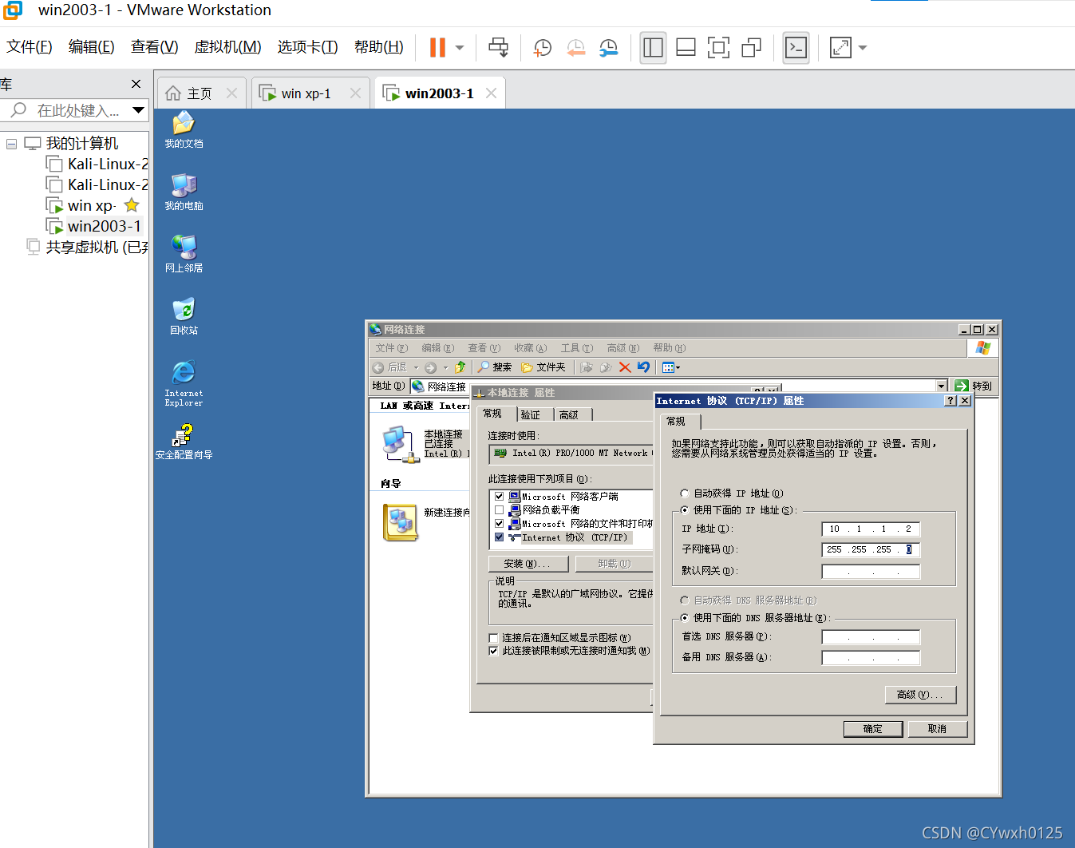Click Send Ctrl+Alt+Del toolbar icon

coord(498,48)
